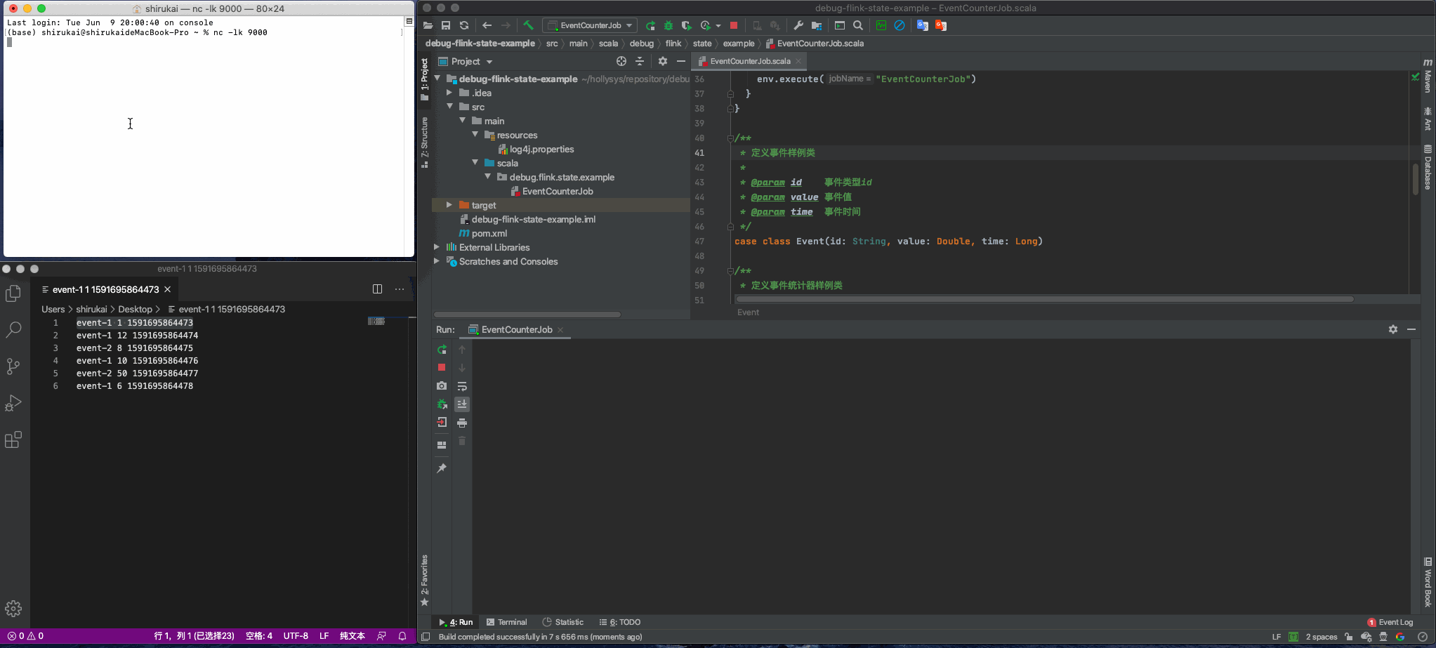Click VS Code split editor icon

point(377,289)
